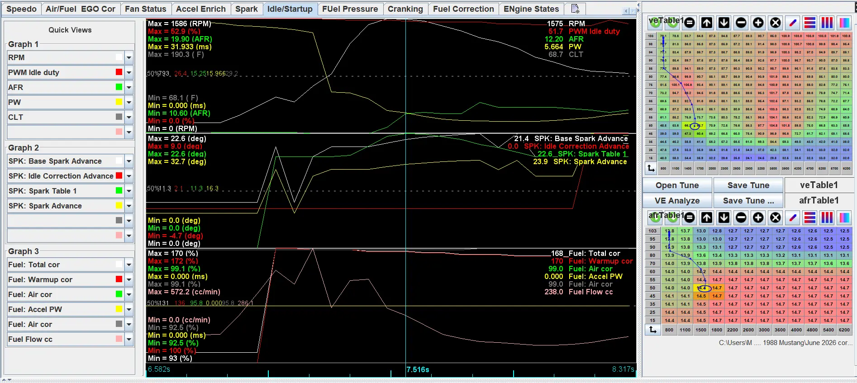
Task: Click the vertical-bars interpolate icon above afrTable1
Action: 827,218
